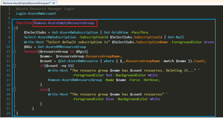Click Get-AzureRMResourceGroup on line 10

tap(62, 47)
